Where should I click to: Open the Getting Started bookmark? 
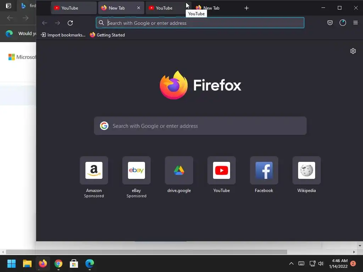coord(107,35)
